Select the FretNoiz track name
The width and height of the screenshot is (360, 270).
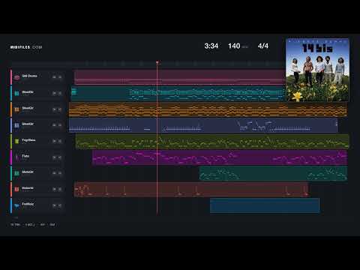click(x=28, y=204)
